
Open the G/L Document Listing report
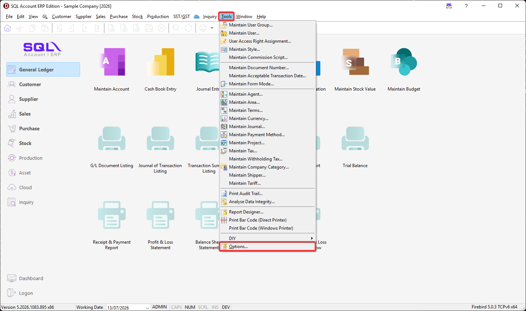click(x=112, y=147)
